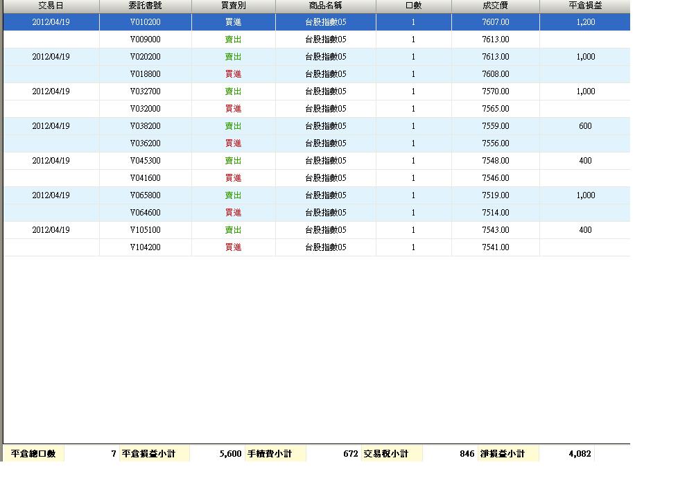Image resolution: width=678 pixels, height=483 pixels.
Task: Click the 5,600 profit subtotal value
Action: 230,454
